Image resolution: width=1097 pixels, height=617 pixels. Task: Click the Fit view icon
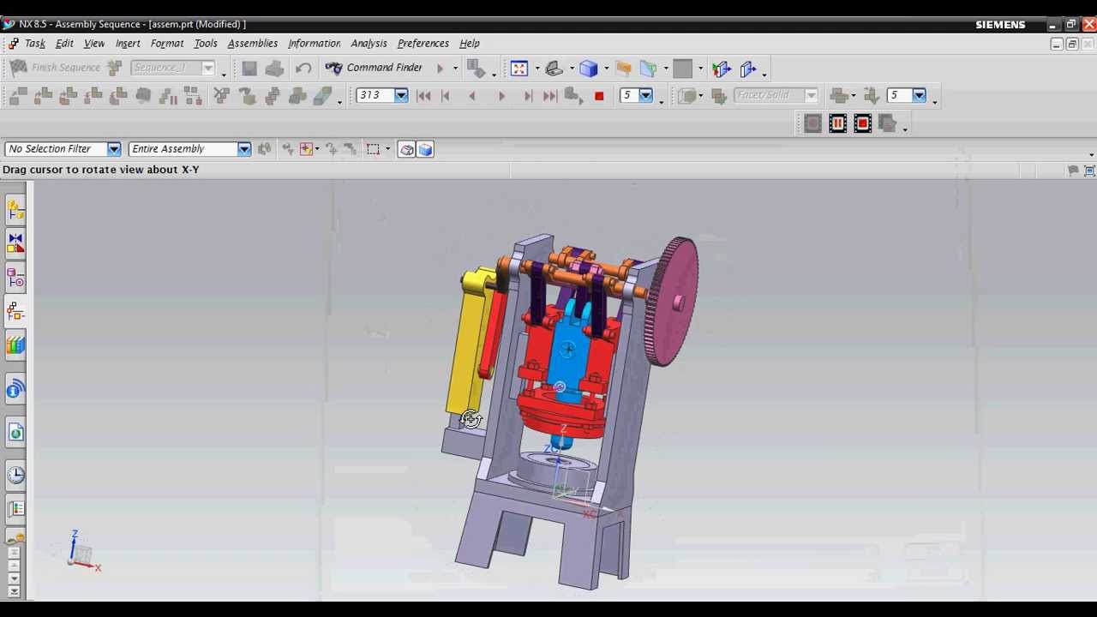[519, 69]
